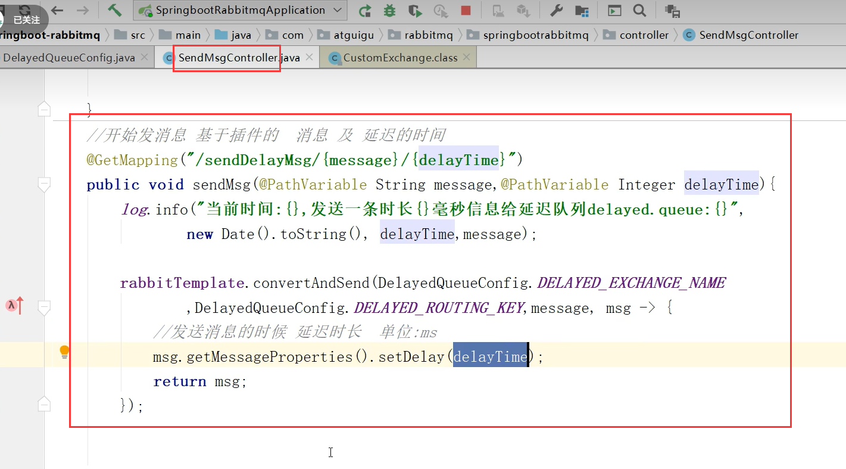Click the atguigu breadcrumb package
This screenshot has width=846, height=469.
346,35
